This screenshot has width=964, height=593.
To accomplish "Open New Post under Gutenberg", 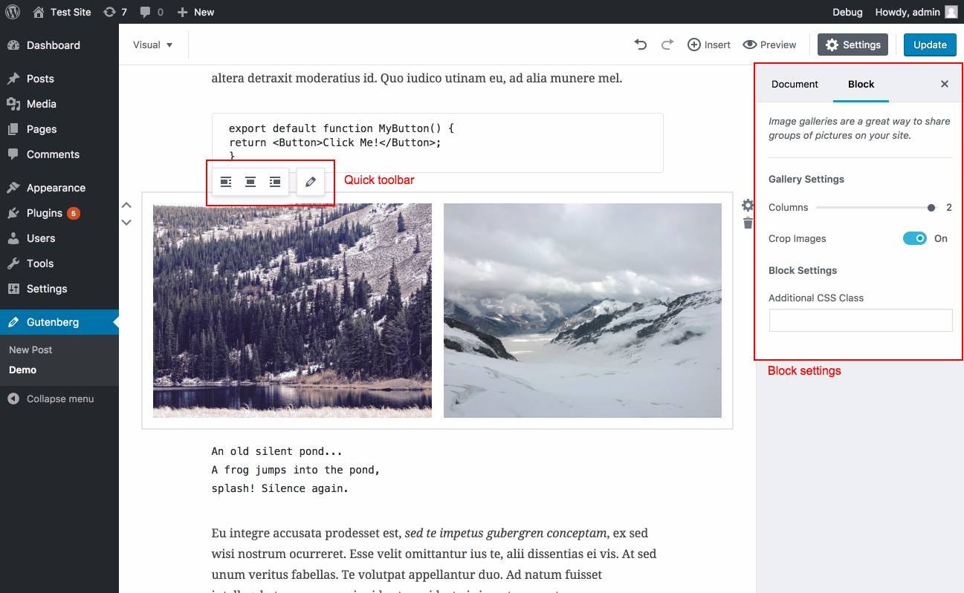I will [x=30, y=350].
